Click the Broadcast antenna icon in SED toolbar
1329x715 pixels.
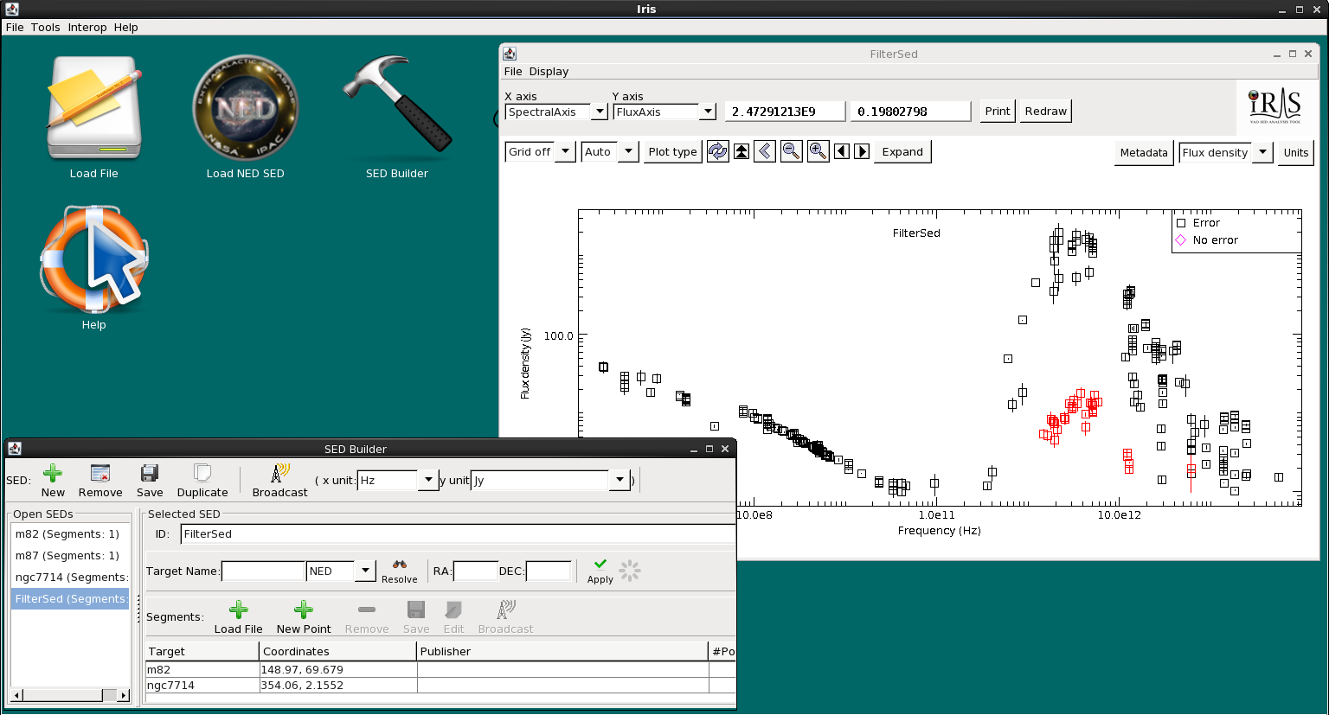point(279,474)
